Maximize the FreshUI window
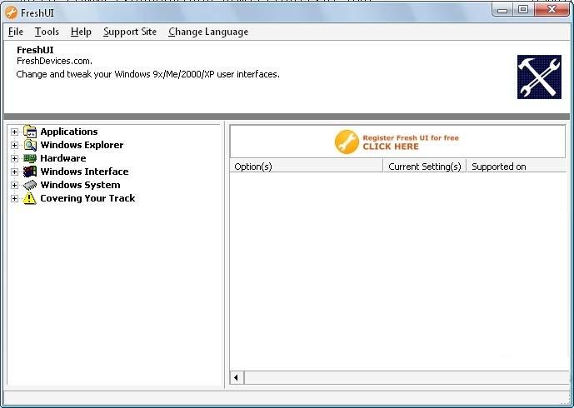574x408 pixels. coord(523,10)
